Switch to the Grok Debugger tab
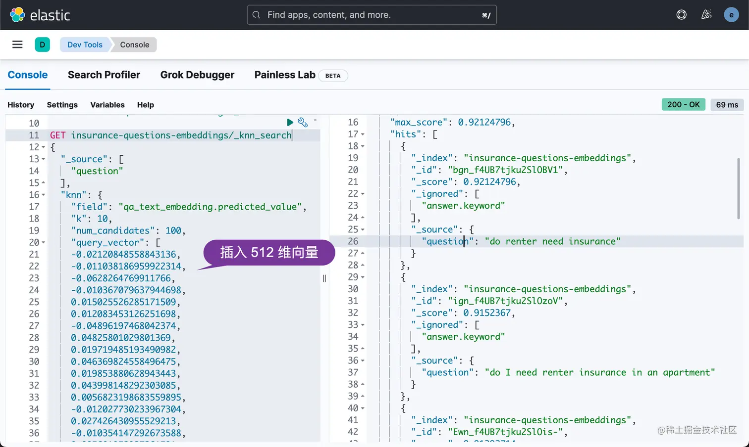The image size is (749, 447). [x=197, y=75]
